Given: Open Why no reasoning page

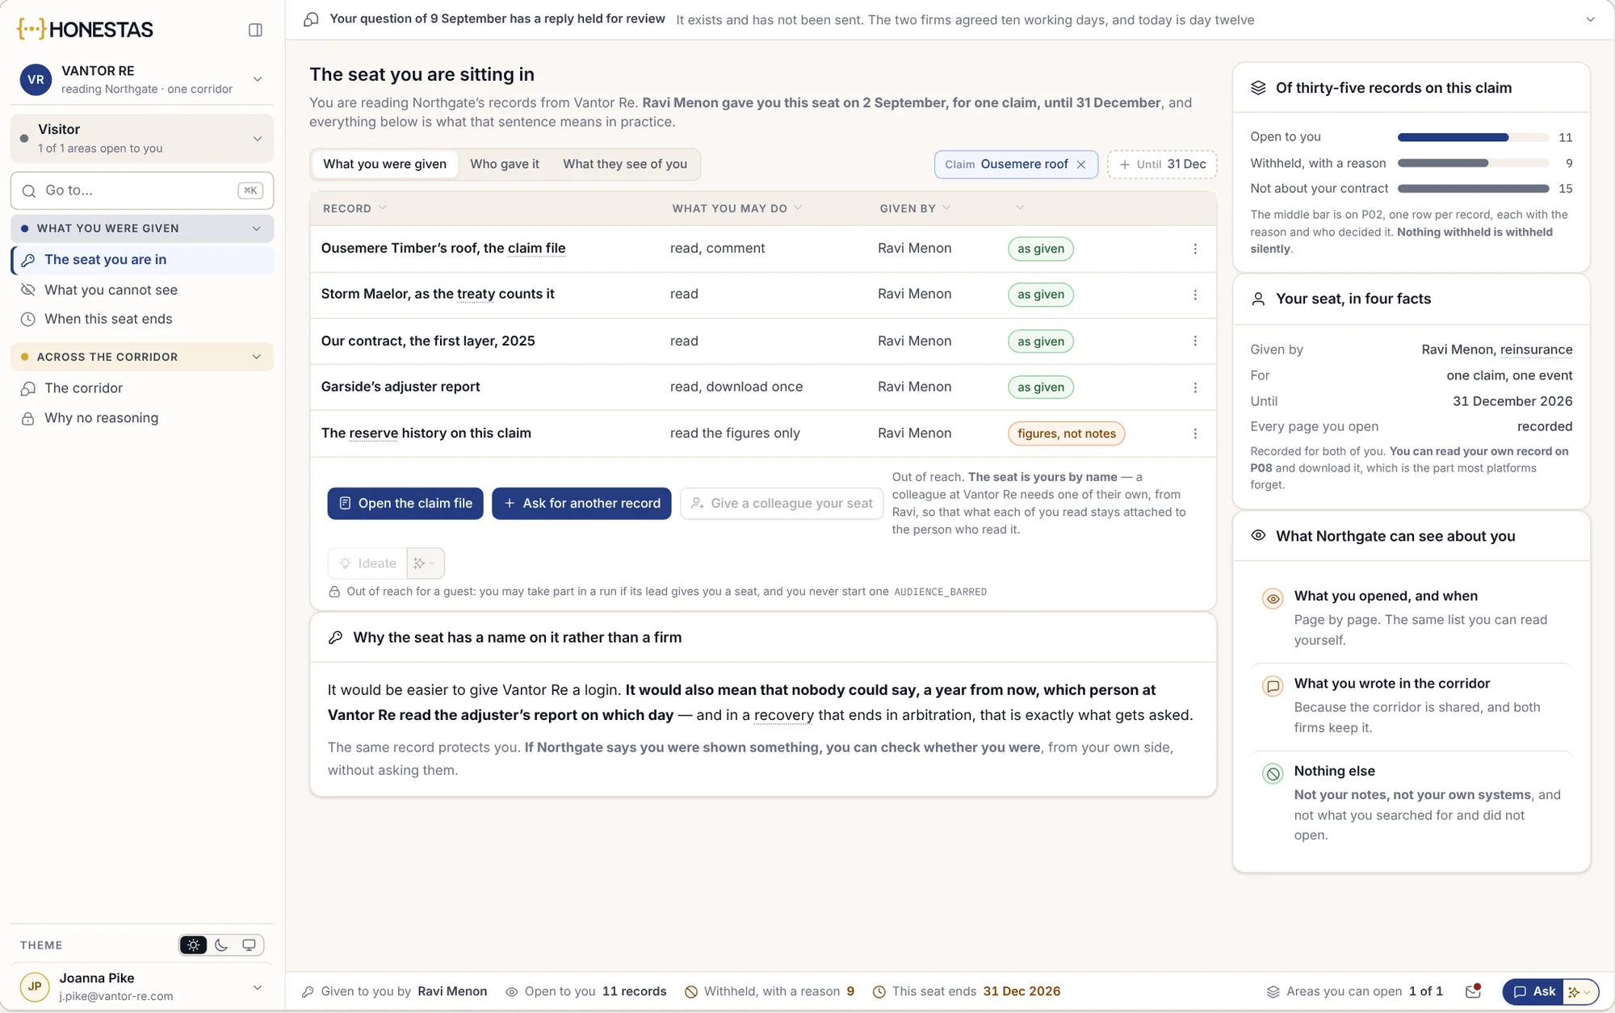Looking at the screenshot, I should coord(142,418).
